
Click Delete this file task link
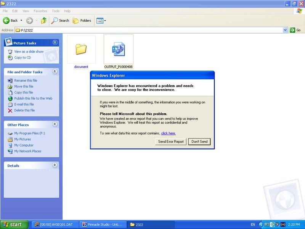tap(24, 110)
